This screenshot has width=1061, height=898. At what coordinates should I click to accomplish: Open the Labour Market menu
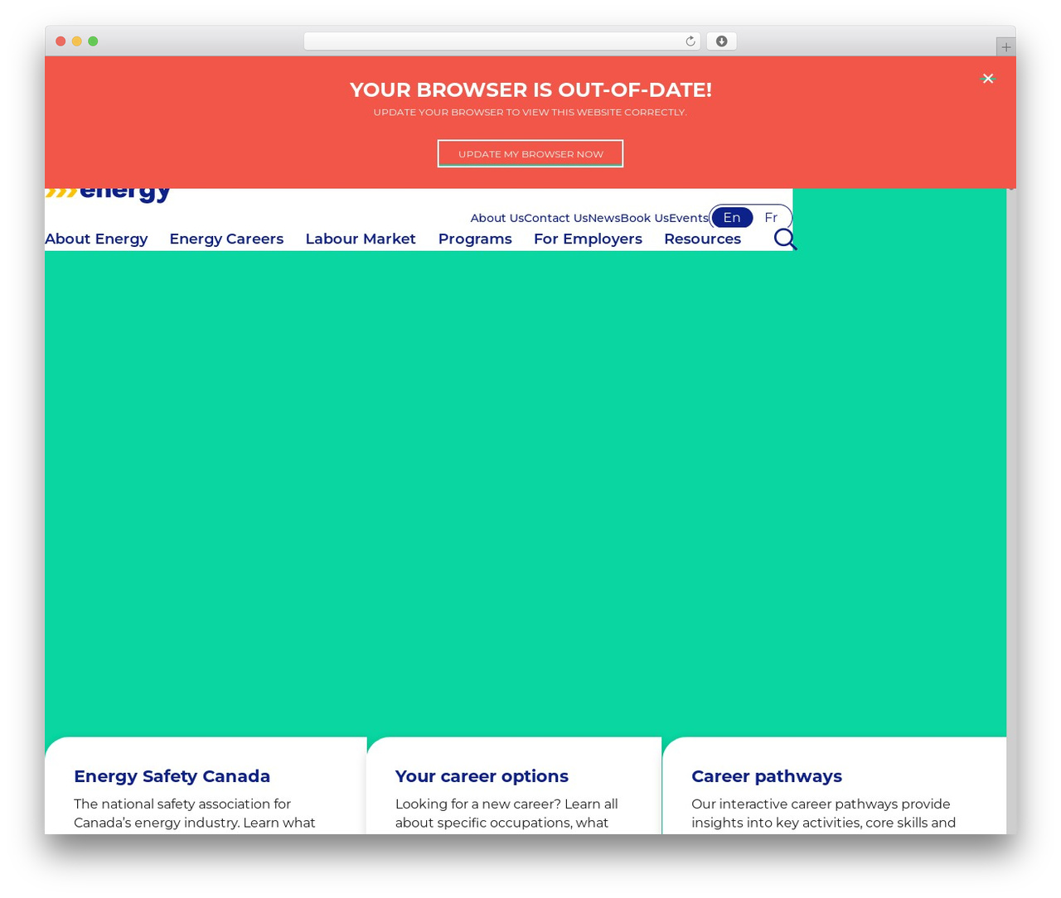pos(361,239)
